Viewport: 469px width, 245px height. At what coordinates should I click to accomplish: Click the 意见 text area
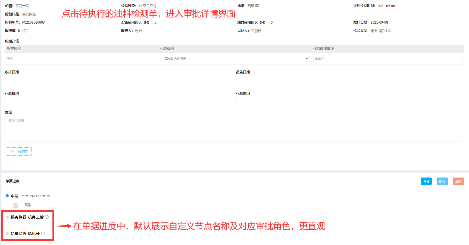click(234, 129)
